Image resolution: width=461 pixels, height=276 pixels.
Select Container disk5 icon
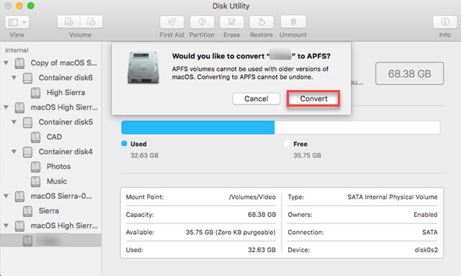(x=27, y=122)
